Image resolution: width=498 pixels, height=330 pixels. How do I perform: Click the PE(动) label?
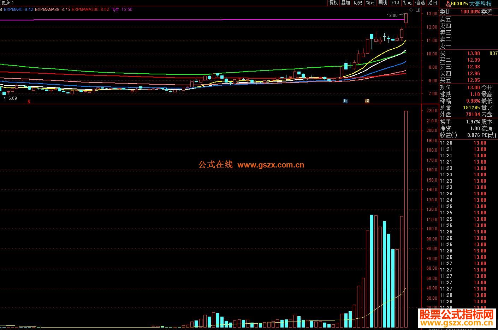(x=489, y=135)
